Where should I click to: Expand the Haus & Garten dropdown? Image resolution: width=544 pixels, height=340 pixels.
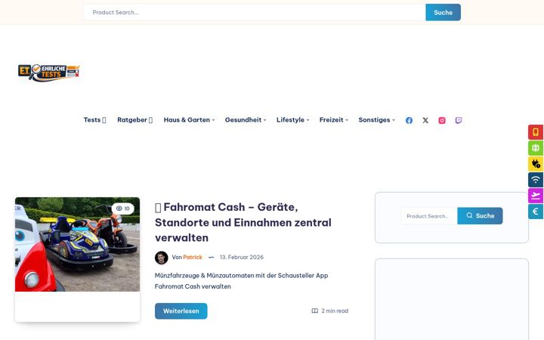(189, 120)
